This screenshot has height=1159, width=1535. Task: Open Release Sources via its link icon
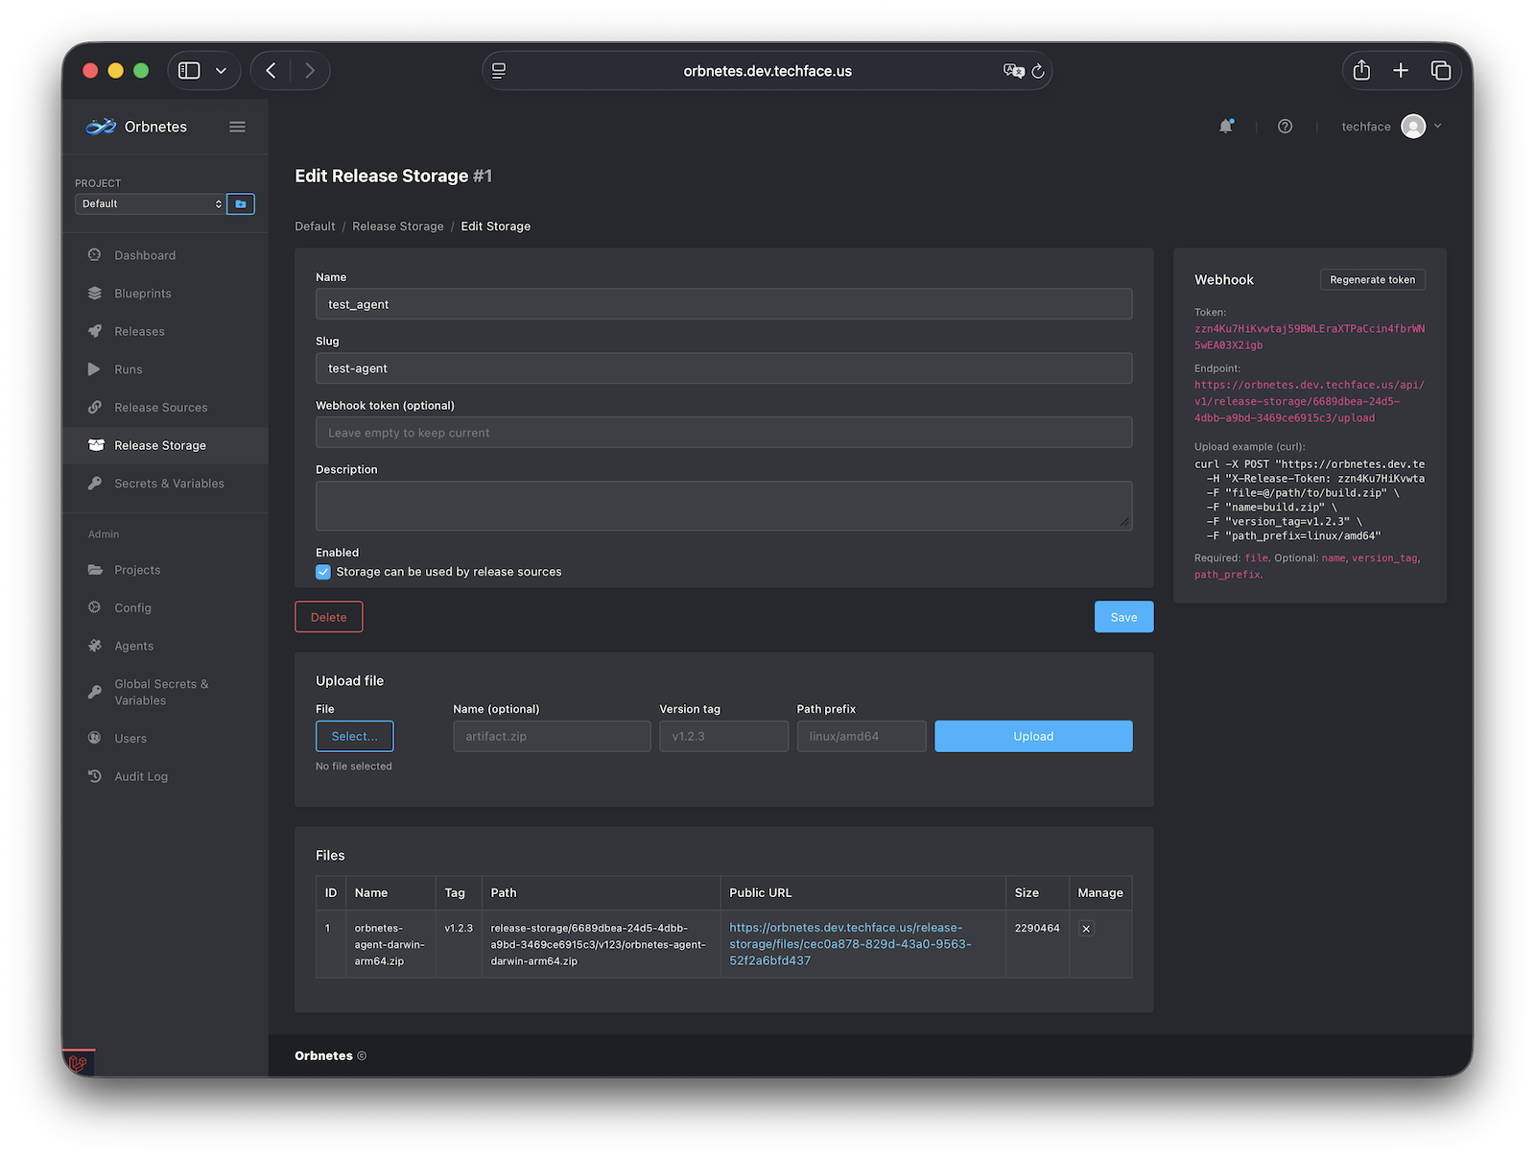[94, 407]
